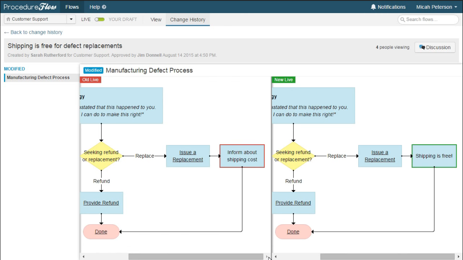
Task: Open the Help question mark icon
Action: [104, 7]
